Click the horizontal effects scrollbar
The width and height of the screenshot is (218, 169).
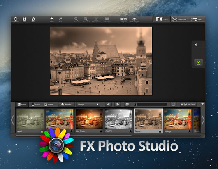click(x=74, y=136)
